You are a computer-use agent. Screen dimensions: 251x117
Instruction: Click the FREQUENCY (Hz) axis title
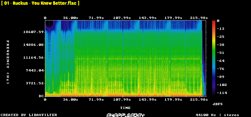tap(8, 62)
